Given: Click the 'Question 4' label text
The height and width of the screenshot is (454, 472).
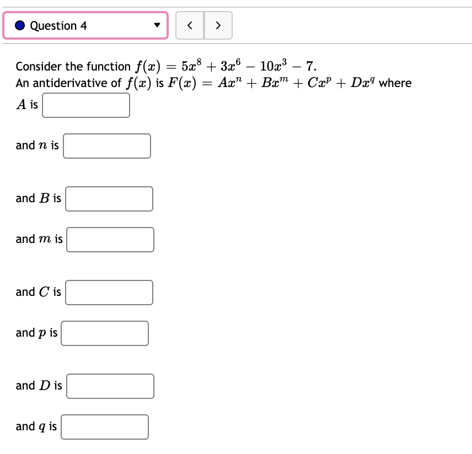Looking at the screenshot, I should pyautogui.click(x=58, y=25).
